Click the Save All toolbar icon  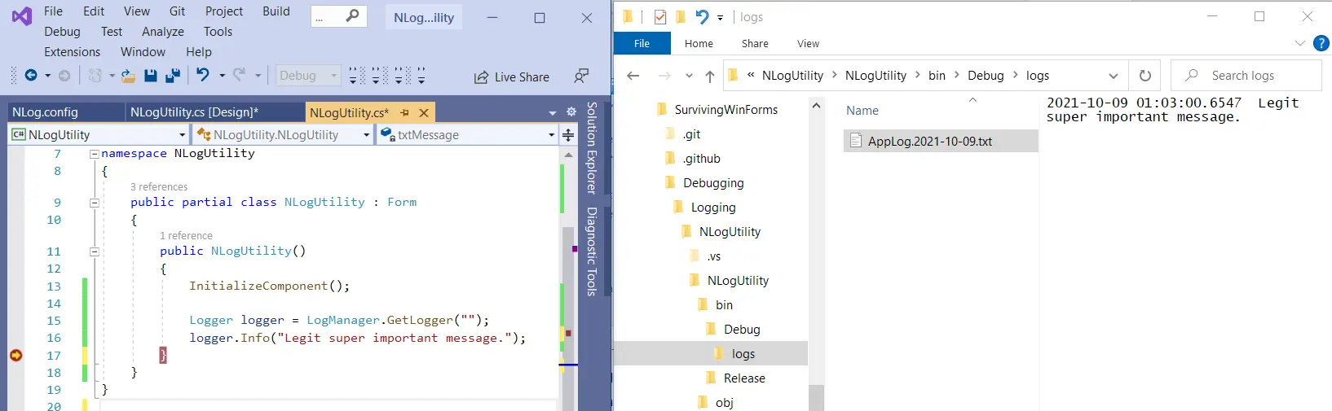click(173, 76)
